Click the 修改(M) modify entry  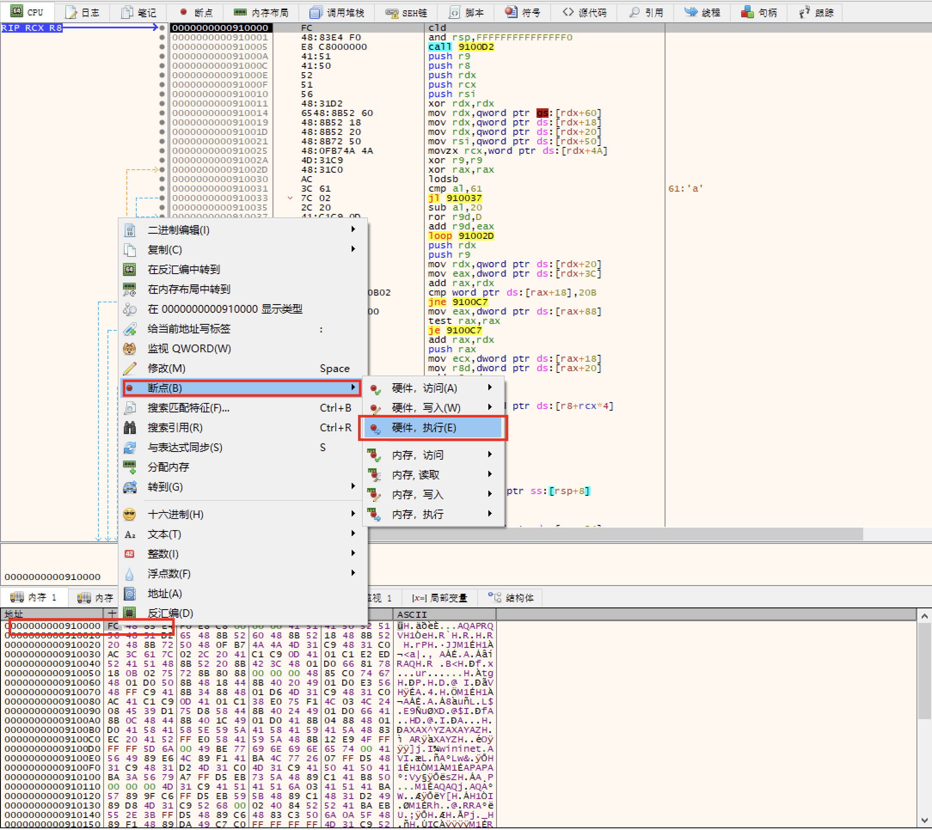tap(166, 368)
